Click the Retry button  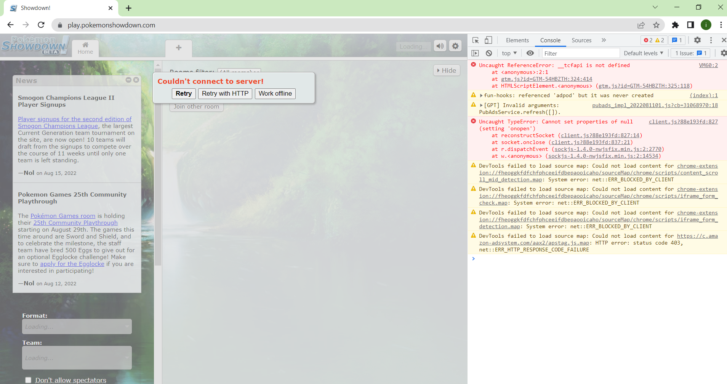184,94
